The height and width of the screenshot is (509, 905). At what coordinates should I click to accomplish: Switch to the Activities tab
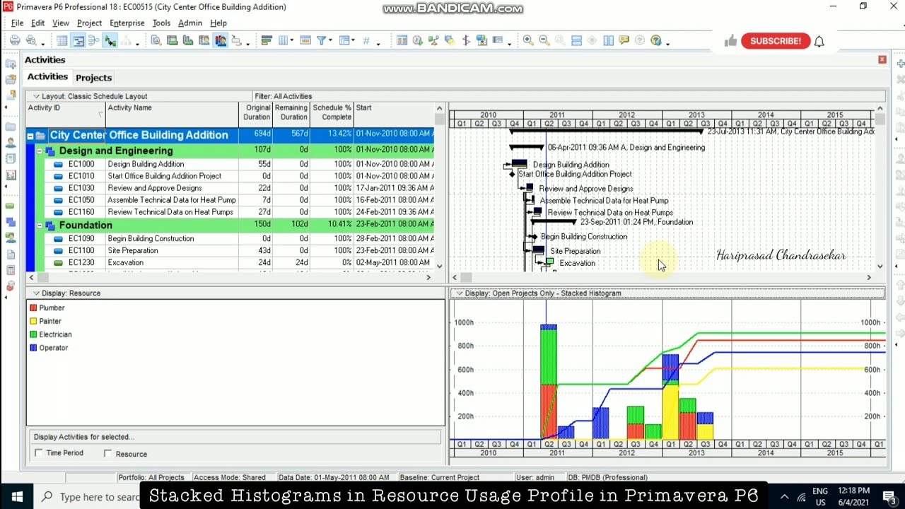[x=48, y=76]
